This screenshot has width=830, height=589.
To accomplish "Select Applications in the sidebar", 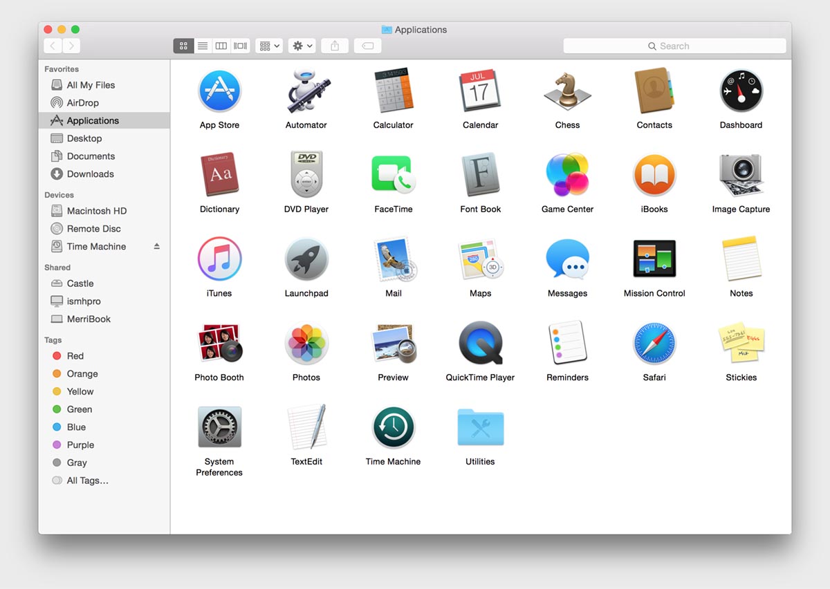I will [104, 120].
